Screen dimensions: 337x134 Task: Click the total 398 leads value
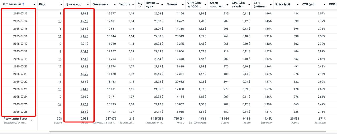59,119
